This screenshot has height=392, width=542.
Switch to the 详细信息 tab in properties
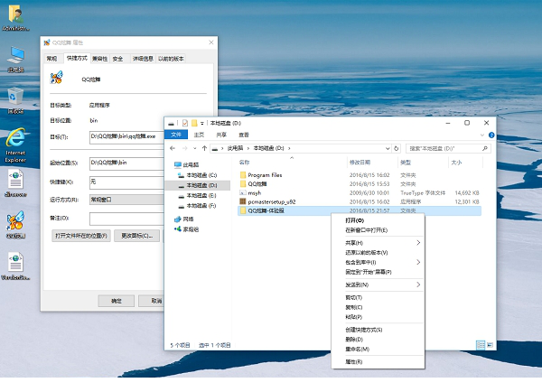click(x=143, y=59)
